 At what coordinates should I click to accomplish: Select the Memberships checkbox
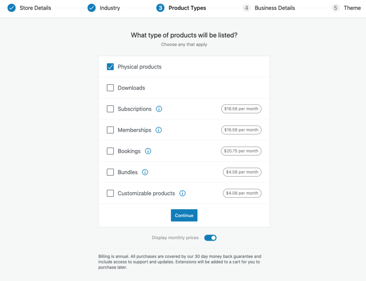(x=110, y=130)
